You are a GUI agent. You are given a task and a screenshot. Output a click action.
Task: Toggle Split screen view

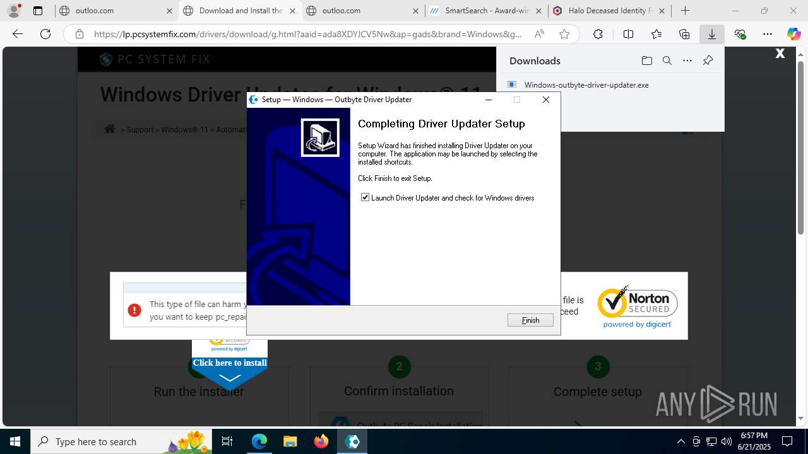click(x=628, y=34)
